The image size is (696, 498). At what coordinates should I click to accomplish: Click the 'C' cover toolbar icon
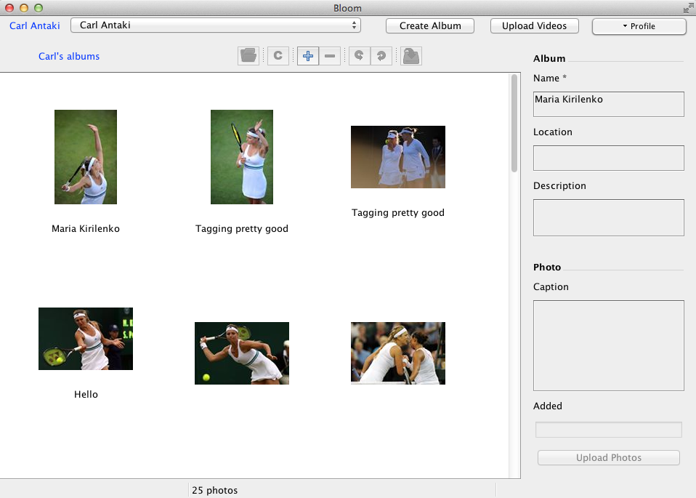pos(278,56)
